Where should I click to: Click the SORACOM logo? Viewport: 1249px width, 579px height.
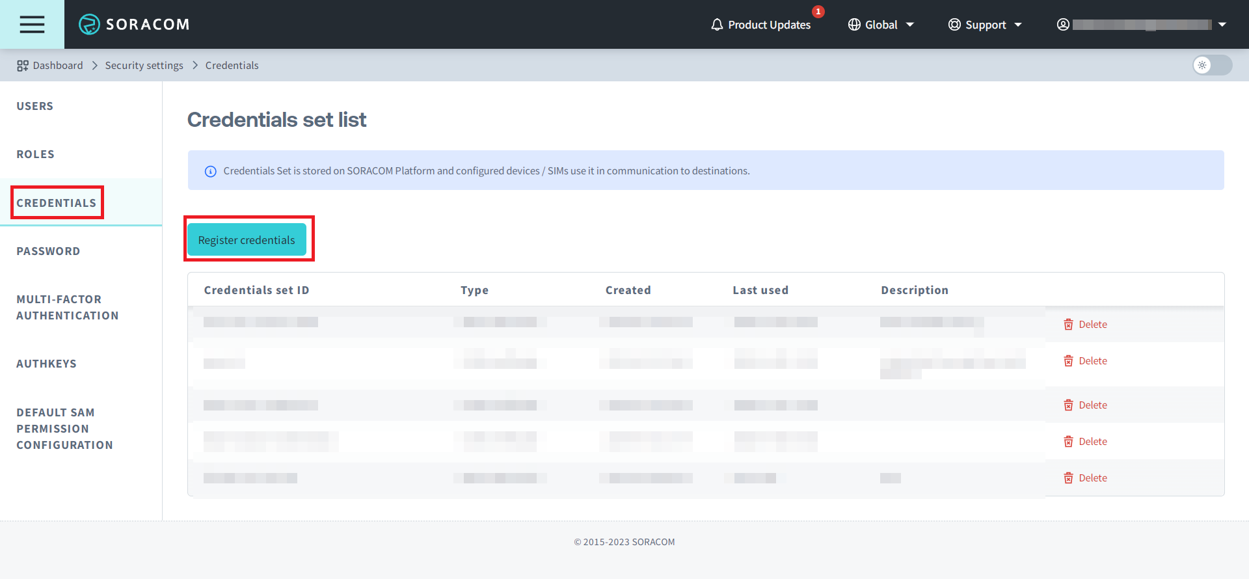coord(134,25)
